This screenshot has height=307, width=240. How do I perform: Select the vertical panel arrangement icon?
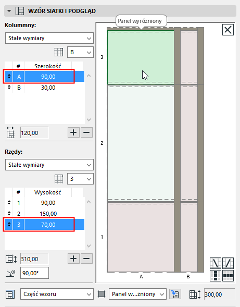(x=216, y=276)
